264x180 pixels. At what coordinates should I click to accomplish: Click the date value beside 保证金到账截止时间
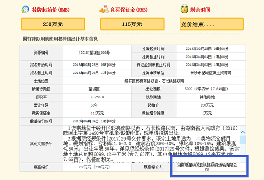click(207, 65)
